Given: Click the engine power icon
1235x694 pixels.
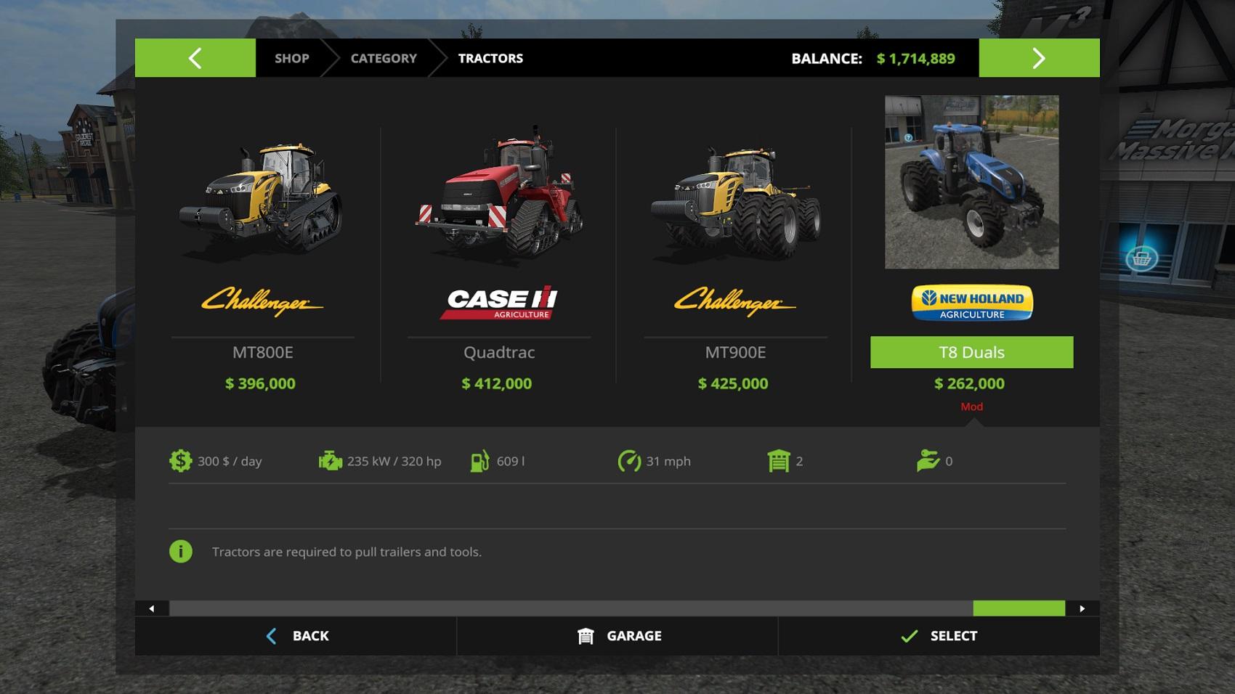Looking at the screenshot, I should coord(330,461).
